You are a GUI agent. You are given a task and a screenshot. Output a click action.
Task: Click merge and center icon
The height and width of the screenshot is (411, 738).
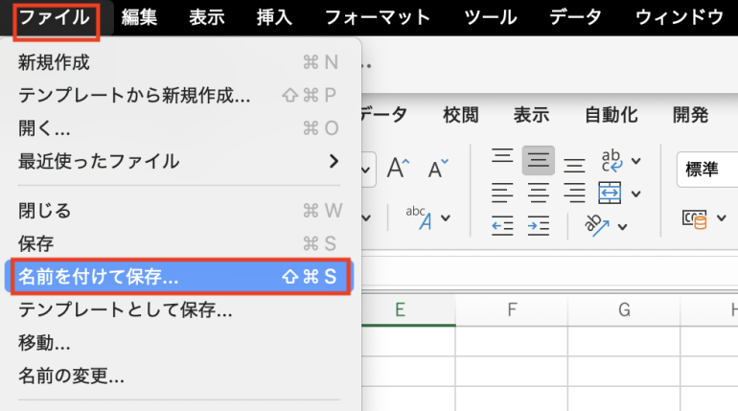610,193
